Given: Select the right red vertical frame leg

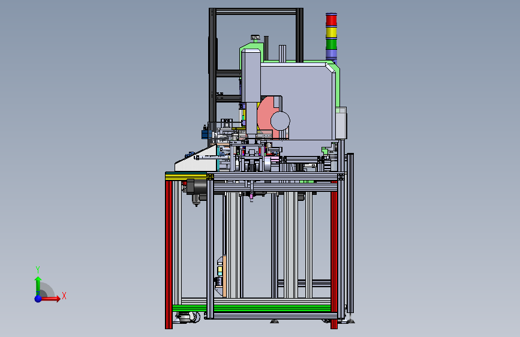Looking at the screenshot, I should coord(334,254).
